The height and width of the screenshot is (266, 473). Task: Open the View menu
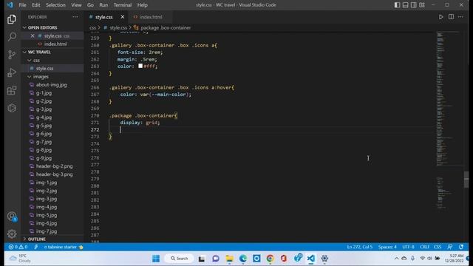coord(76,5)
